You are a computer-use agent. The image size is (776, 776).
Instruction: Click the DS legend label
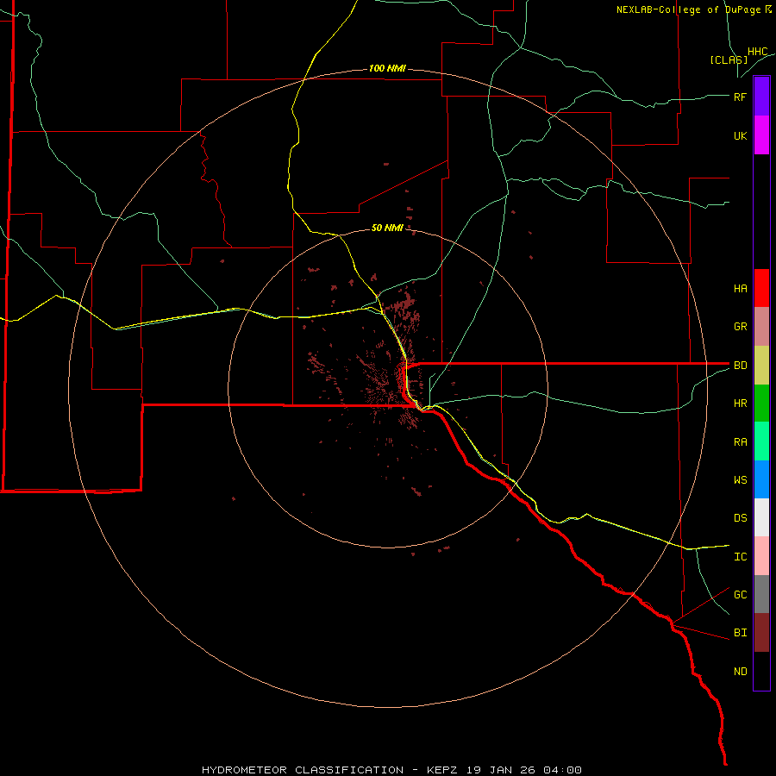click(x=741, y=518)
